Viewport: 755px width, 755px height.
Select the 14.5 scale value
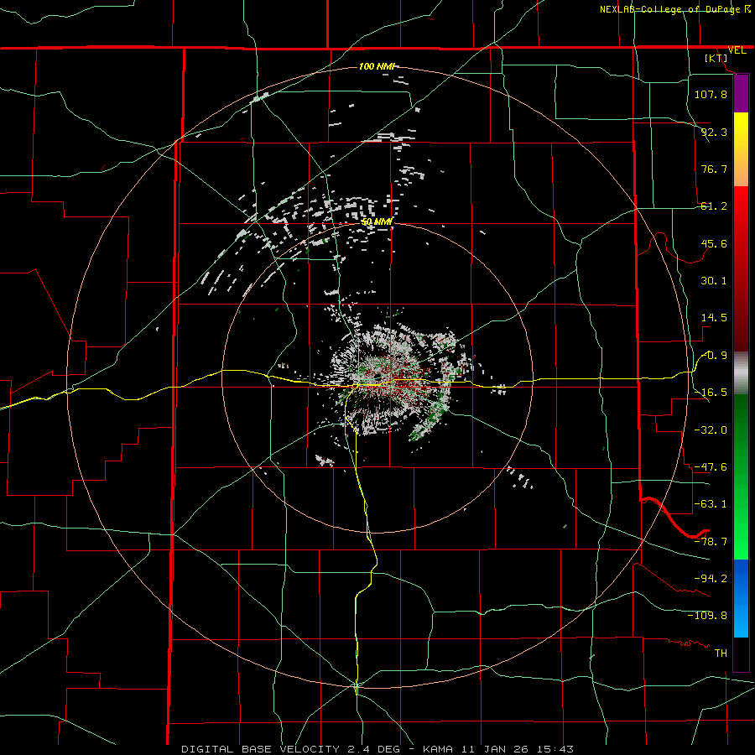pyautogui.click(x=714, y=318)
